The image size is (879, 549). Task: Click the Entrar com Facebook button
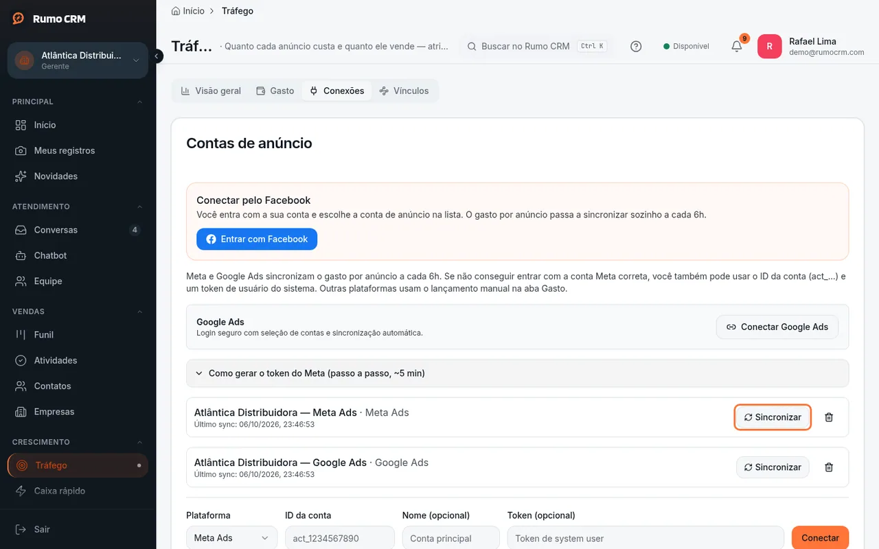[x=257, y=239]
